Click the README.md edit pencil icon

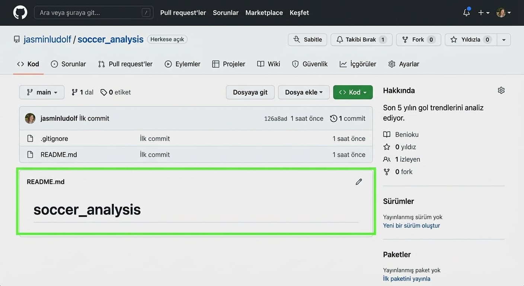359,182
